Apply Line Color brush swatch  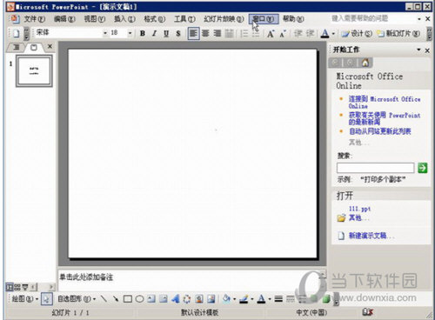244,299
